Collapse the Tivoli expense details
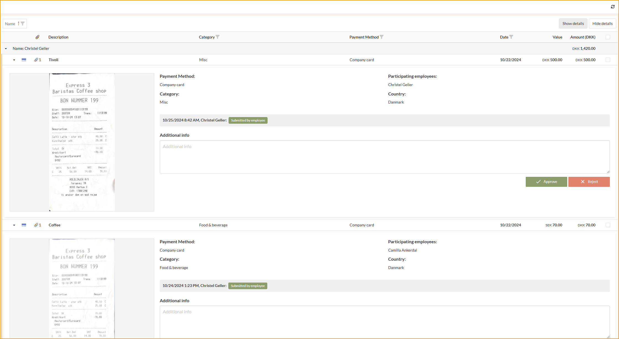Viewport: 619px width, 339px height. coord(14,60)
